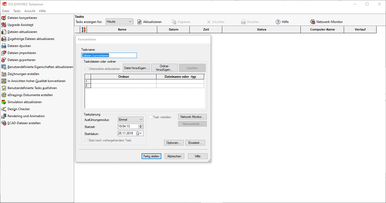
Task: Click Fertig stellen to finish
Action: point(151,156)
